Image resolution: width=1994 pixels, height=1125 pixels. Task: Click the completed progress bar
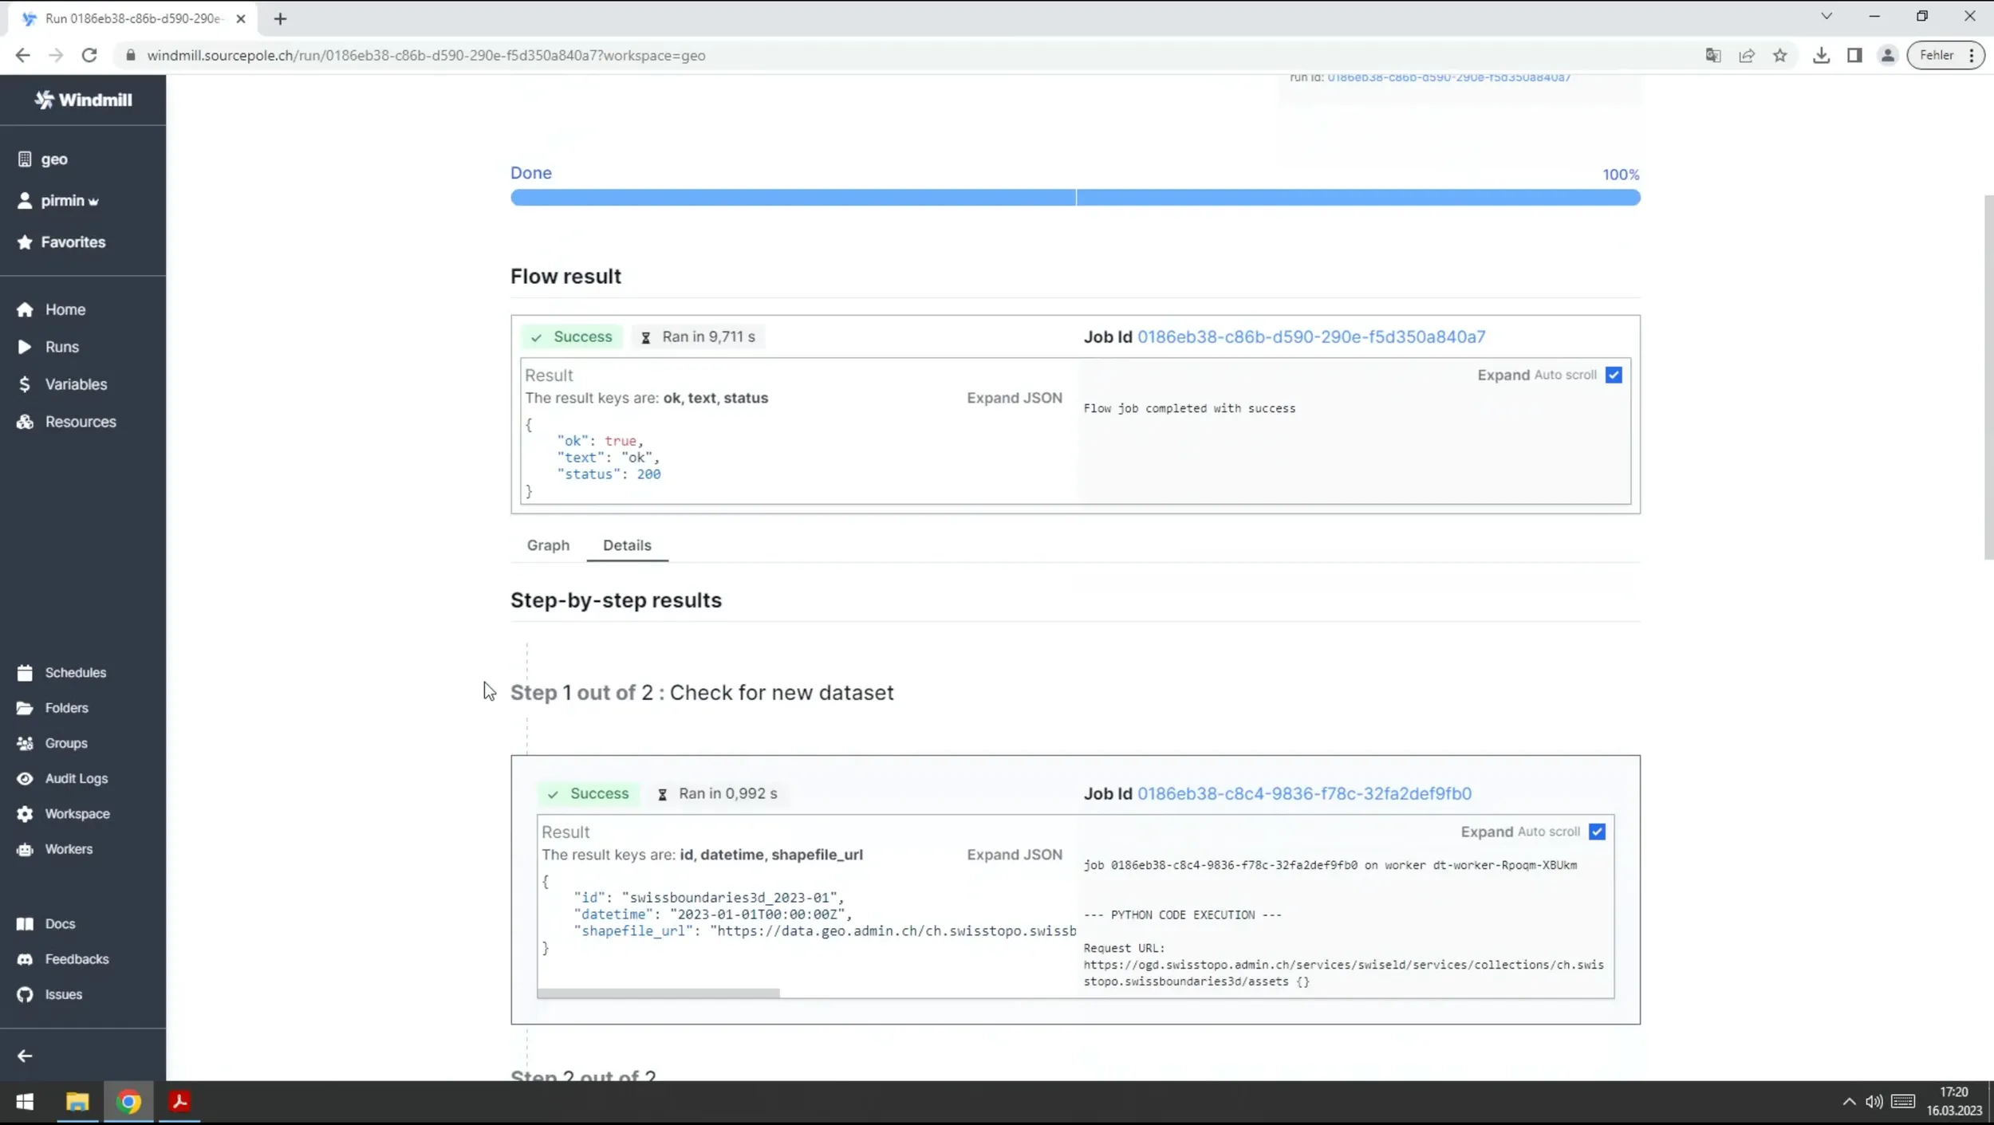(x=1075, y=197)
